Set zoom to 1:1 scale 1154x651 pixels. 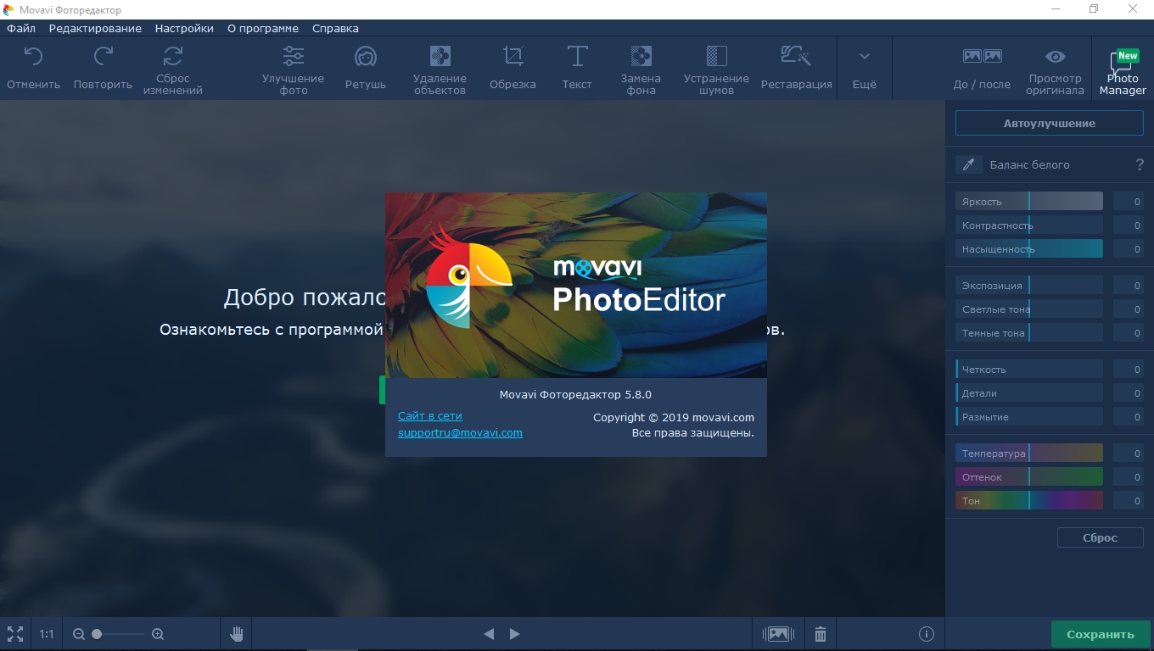tap(47, 634)
